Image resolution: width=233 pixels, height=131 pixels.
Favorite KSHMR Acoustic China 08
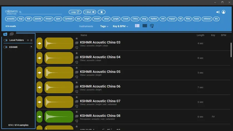click(x=77, y=112)
